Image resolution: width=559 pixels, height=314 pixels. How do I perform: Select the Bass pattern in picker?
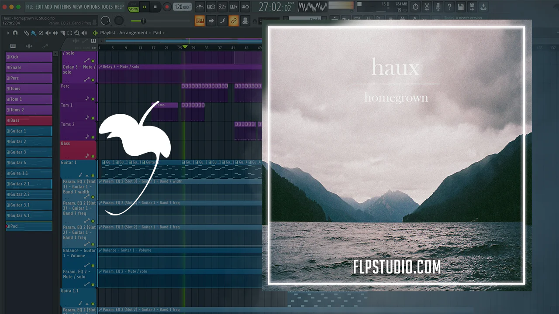tap(29, 120)
